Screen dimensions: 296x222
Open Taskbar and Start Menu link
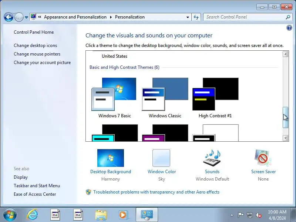[37, 186]
